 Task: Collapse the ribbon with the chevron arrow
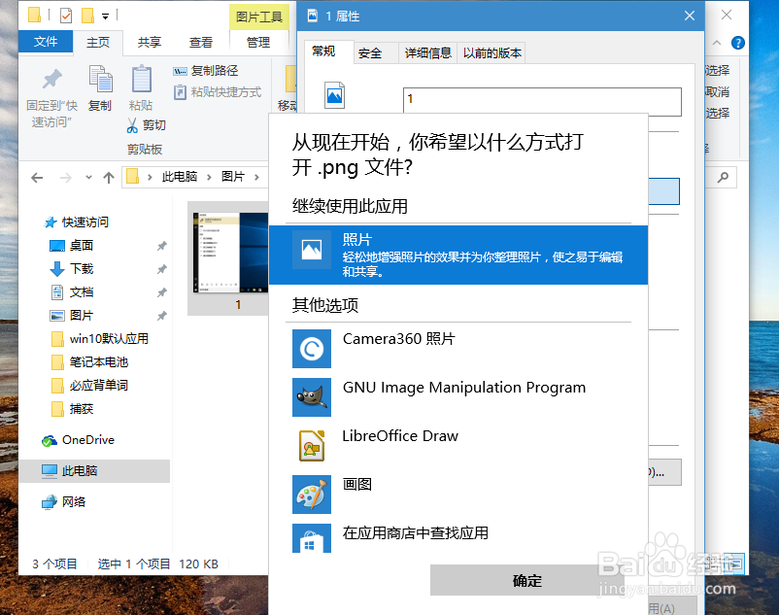tap(717, 43)
